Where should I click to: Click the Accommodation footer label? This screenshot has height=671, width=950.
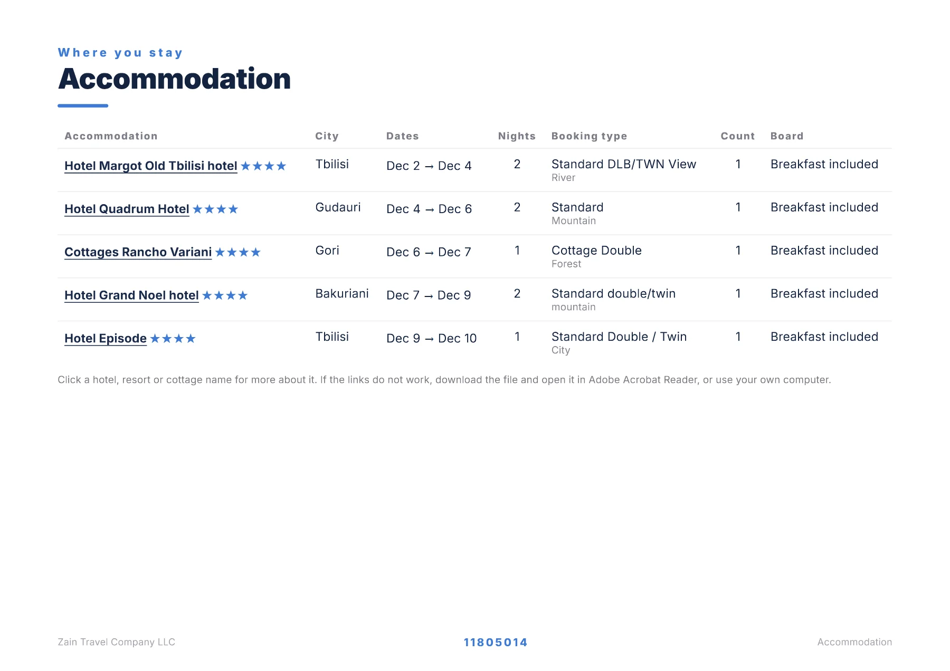point(854,642)
